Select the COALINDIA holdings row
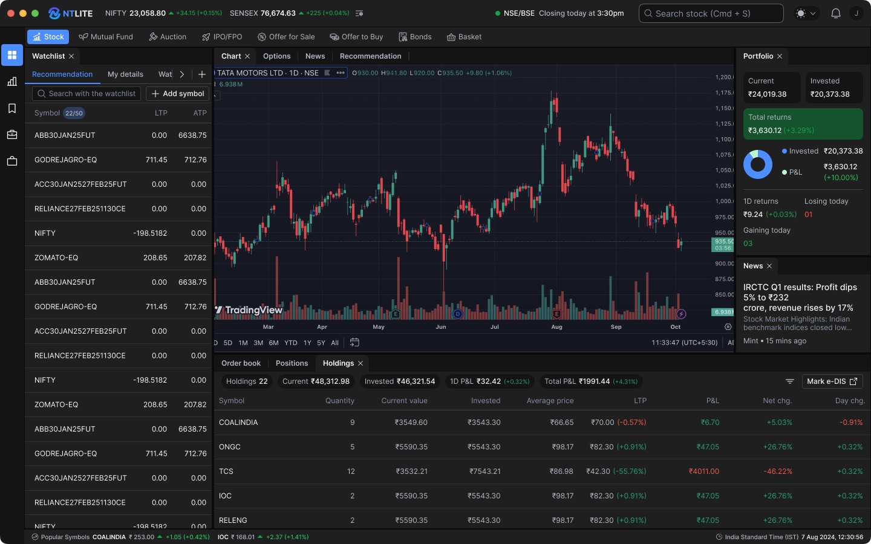 point(543,423)
